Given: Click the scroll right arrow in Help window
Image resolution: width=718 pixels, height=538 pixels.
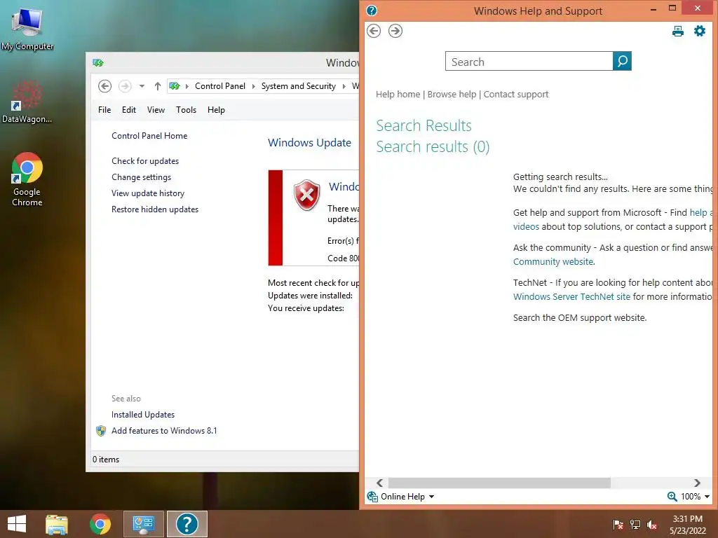Looking at the screenshot, I should point(697,483).
